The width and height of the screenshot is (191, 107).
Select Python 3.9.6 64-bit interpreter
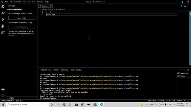8,101
